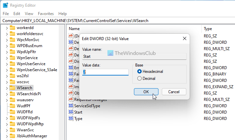Expand the WpnService key
235x140 pixels.
point(7,58)
